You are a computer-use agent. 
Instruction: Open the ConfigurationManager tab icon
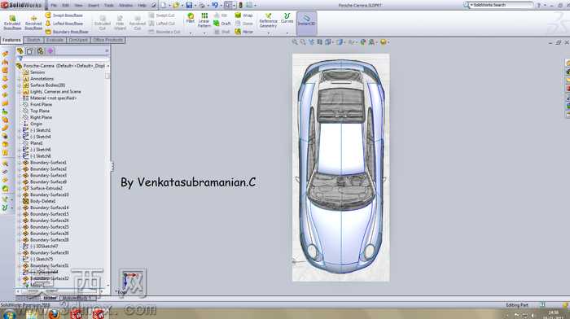coord(40,51)
